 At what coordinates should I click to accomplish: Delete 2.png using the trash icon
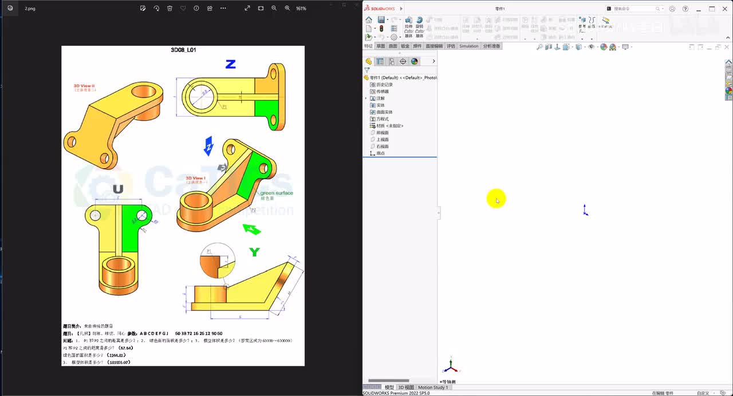(x=170, y=9)
